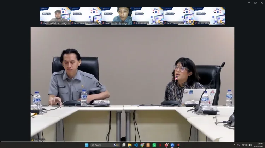Open WhatsApp from the taskbar
265x148 pixels.
(x=154, y=145)
